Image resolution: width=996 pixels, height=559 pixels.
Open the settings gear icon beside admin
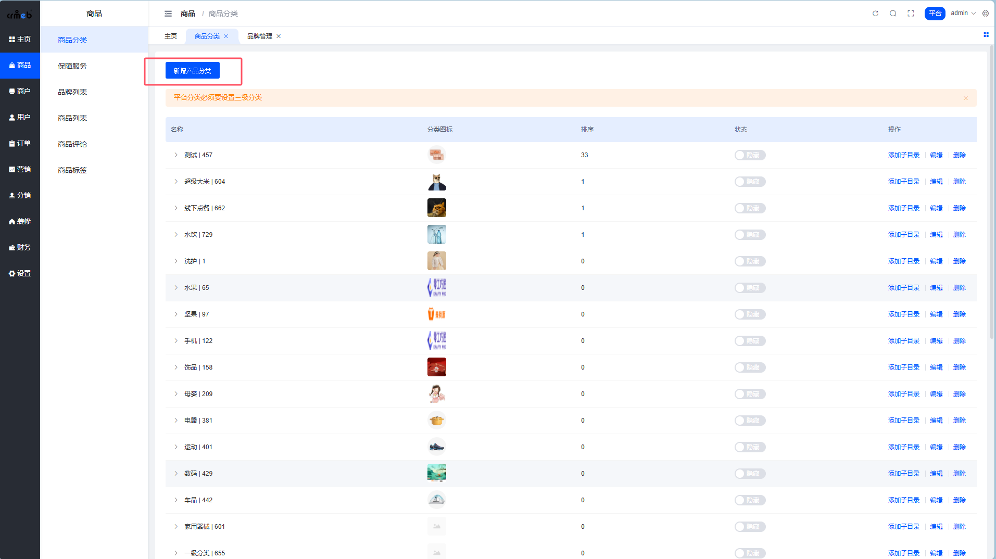point(986,14)
